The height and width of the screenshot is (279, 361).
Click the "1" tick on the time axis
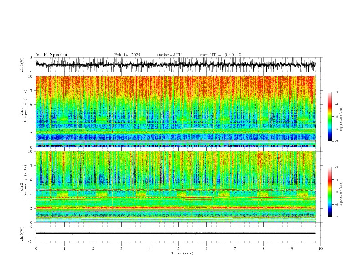tap(64, 248)
